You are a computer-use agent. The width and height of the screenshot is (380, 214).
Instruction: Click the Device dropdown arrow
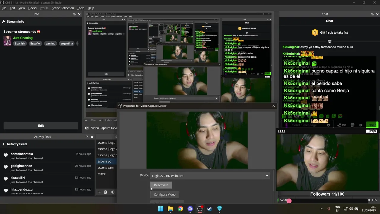[x=267, y=176]
